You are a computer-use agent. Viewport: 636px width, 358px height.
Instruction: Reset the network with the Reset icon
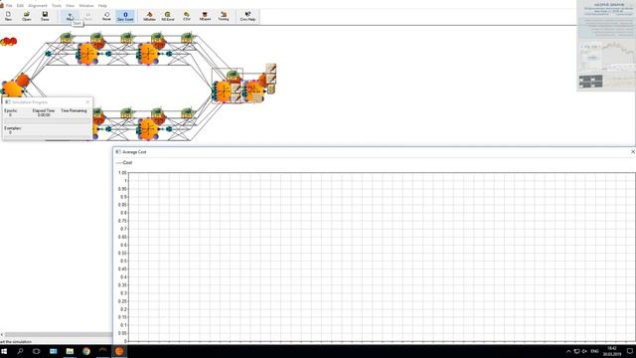[x=106, y=16]
